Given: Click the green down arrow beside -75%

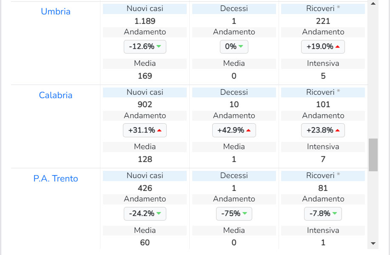Looking at the screenshot, I should point(245,213).
